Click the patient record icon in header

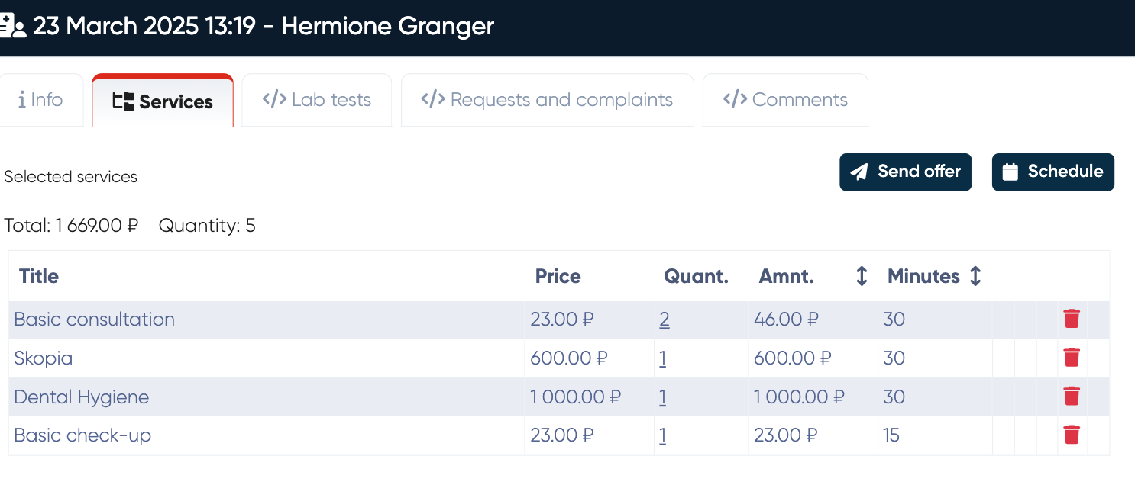pos(13,27)
